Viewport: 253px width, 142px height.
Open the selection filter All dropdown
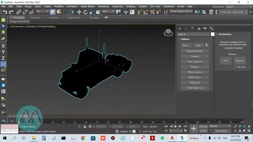pos(42,11)
